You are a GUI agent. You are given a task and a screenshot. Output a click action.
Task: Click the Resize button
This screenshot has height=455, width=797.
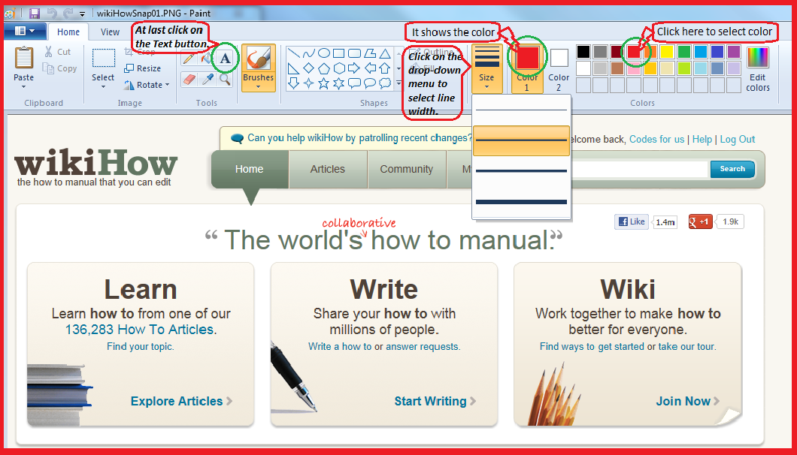(x=142, y=68)
